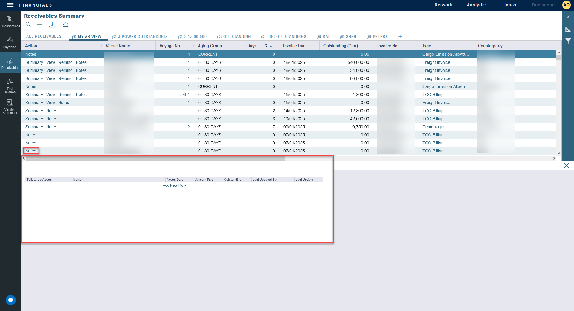Screen dimensions: 574x311
Task: Toggle eye icon on LDC Outstandings view
Action: [x=263, y=37]
